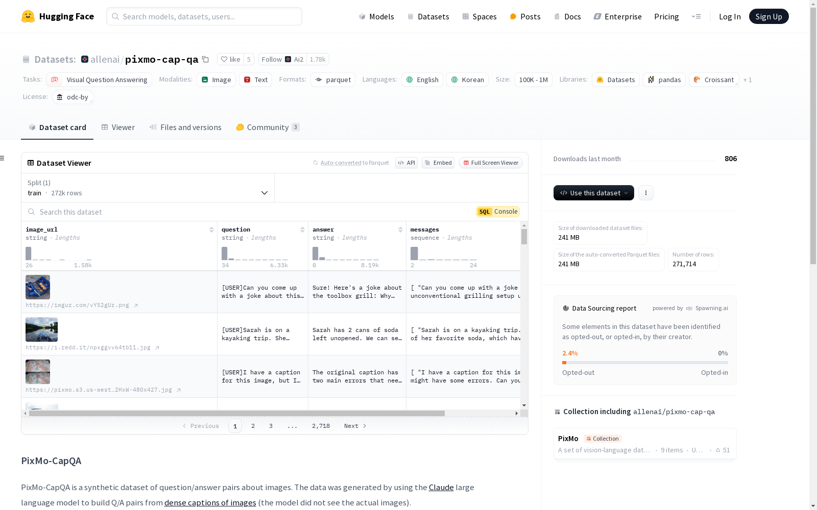Go to Models in the top navigation

click(x=376, y=16)
